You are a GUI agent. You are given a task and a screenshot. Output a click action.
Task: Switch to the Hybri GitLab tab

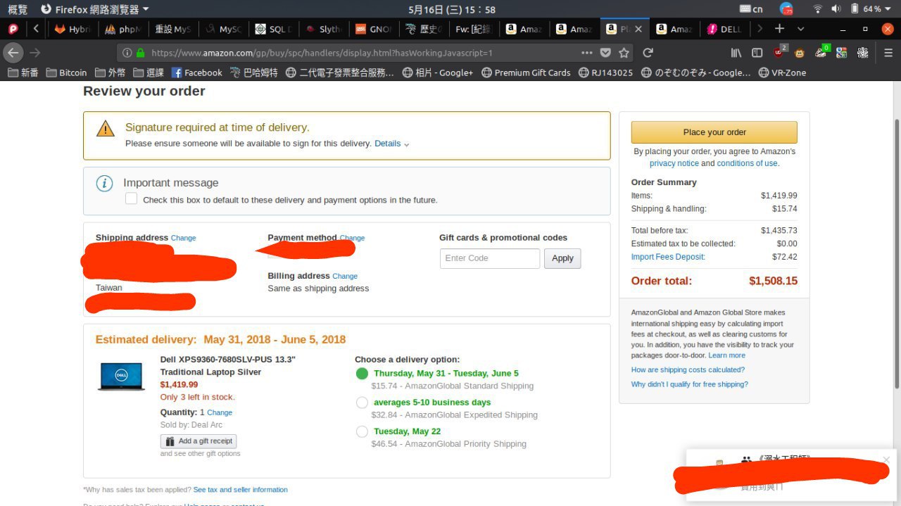coord(74,29)
